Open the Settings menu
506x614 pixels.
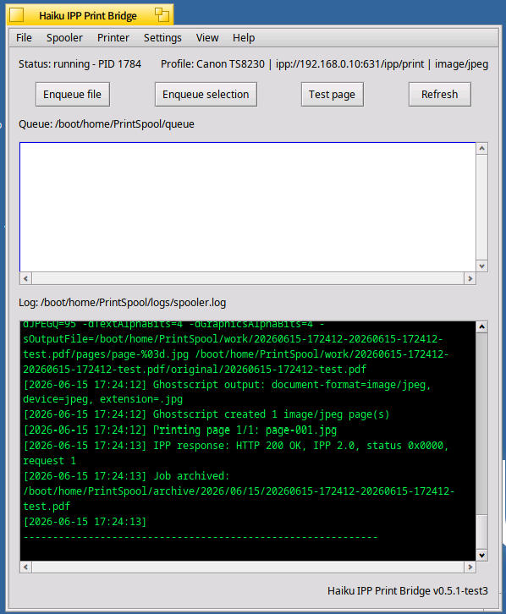pyautogui.click(x=162, y=38)
